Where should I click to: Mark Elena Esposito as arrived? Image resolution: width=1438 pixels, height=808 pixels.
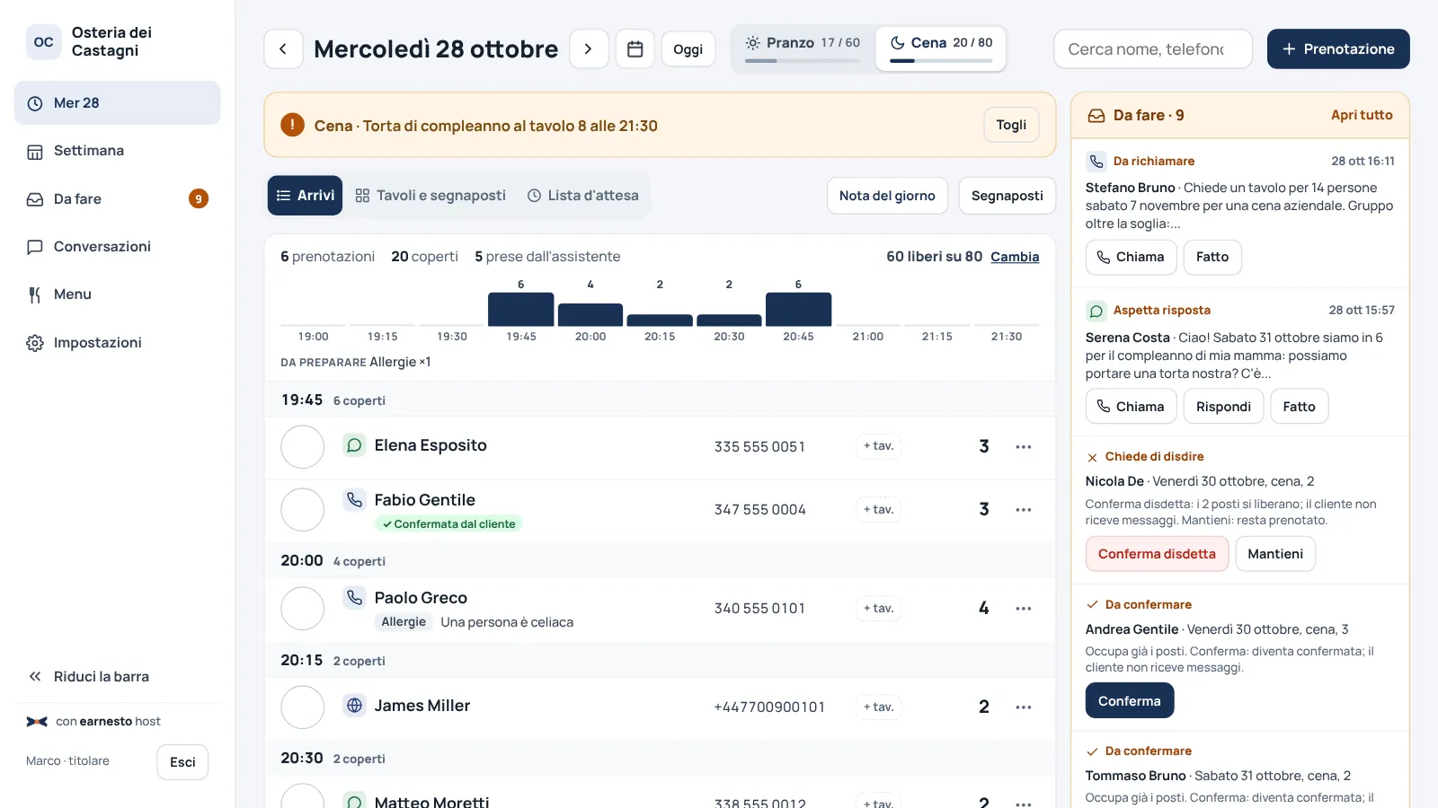pos(303,447)
